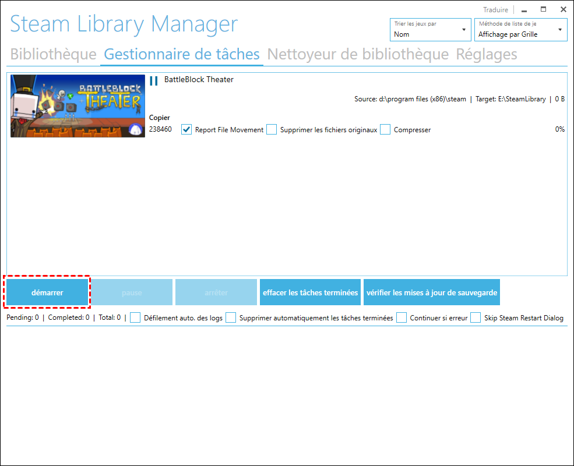Enable Défilement auto. des logs

[135, 317]
